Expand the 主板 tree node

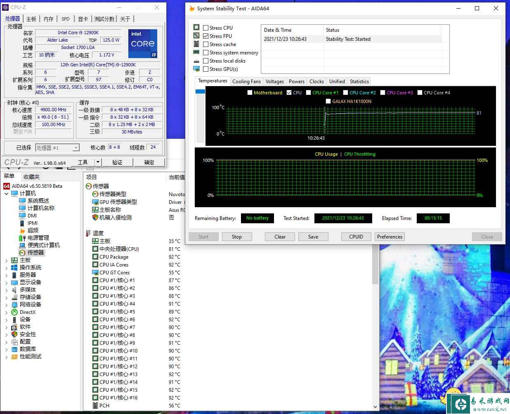click(6, 260)
